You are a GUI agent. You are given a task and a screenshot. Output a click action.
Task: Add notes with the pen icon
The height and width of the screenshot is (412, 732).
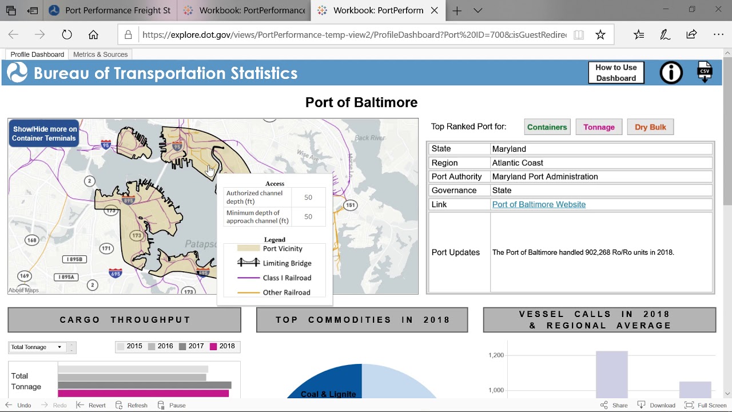(x=665, y=35)
